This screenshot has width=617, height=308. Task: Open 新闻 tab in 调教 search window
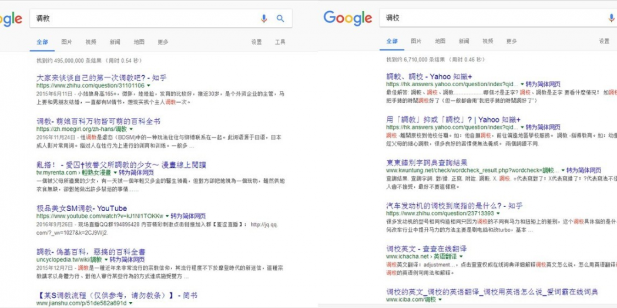pyautogui.click(x=115, y=42)
